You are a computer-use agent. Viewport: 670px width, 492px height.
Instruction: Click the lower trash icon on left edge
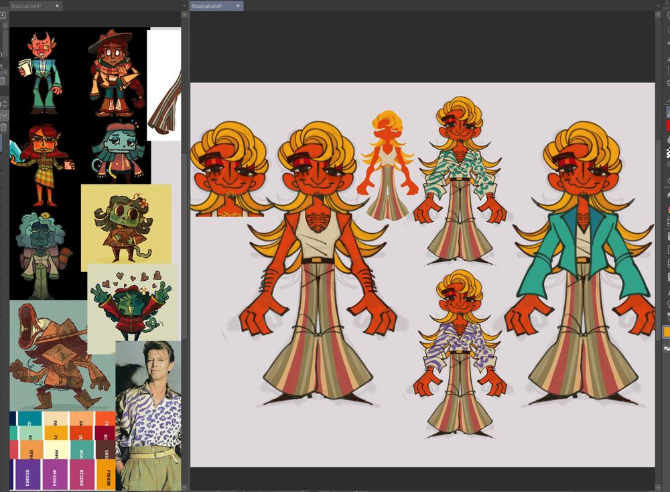tap(3, 127)
